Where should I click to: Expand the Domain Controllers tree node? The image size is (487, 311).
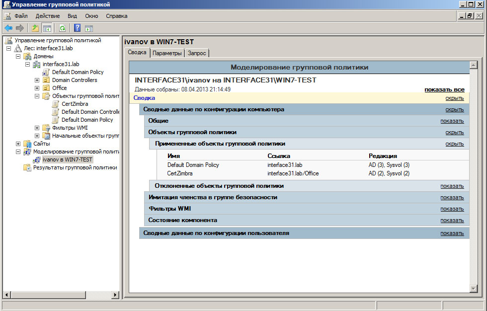coord(37,80)
